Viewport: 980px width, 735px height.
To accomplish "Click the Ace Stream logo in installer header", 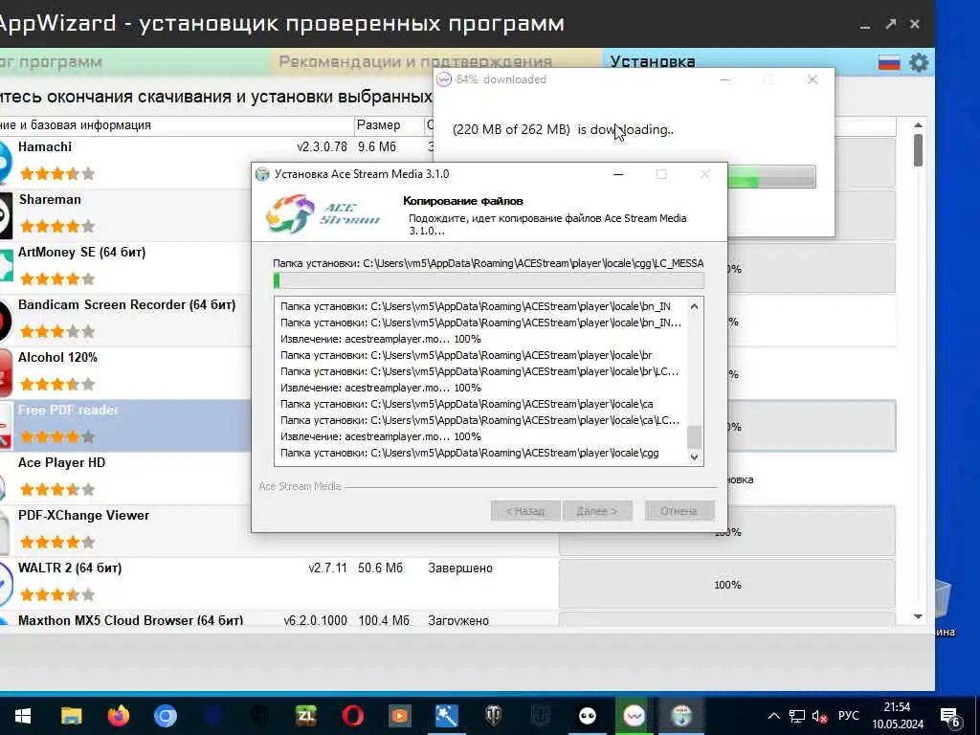I will coord(323,213).
